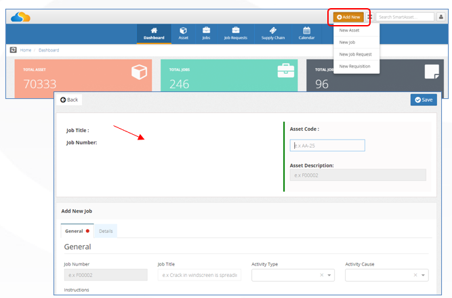Select New Requisition menu entry

coord(356,66)
